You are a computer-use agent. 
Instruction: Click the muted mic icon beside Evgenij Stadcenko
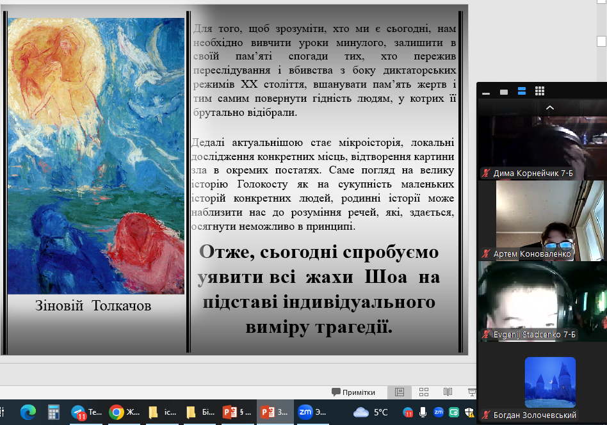coord(486,334)
